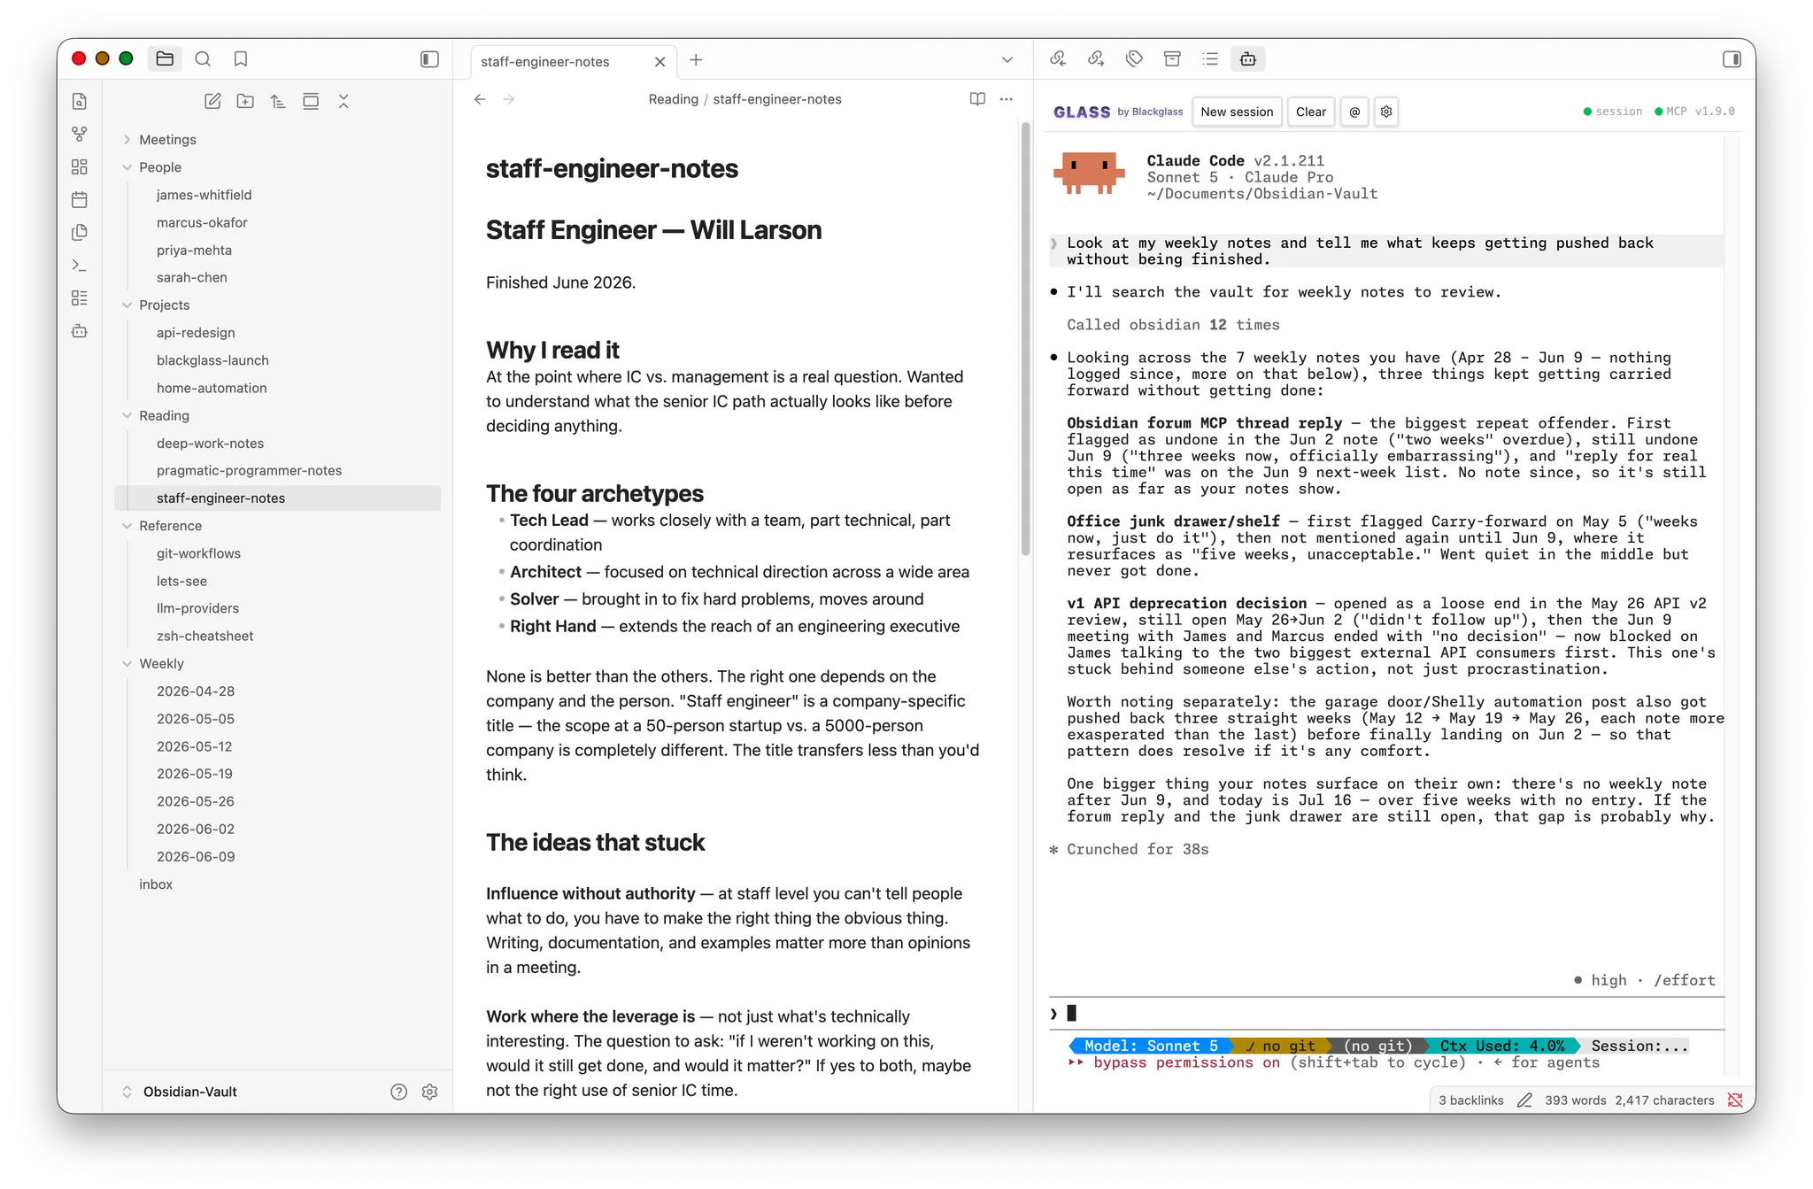Open backlinks icon in right panel

coord(1058,58)
